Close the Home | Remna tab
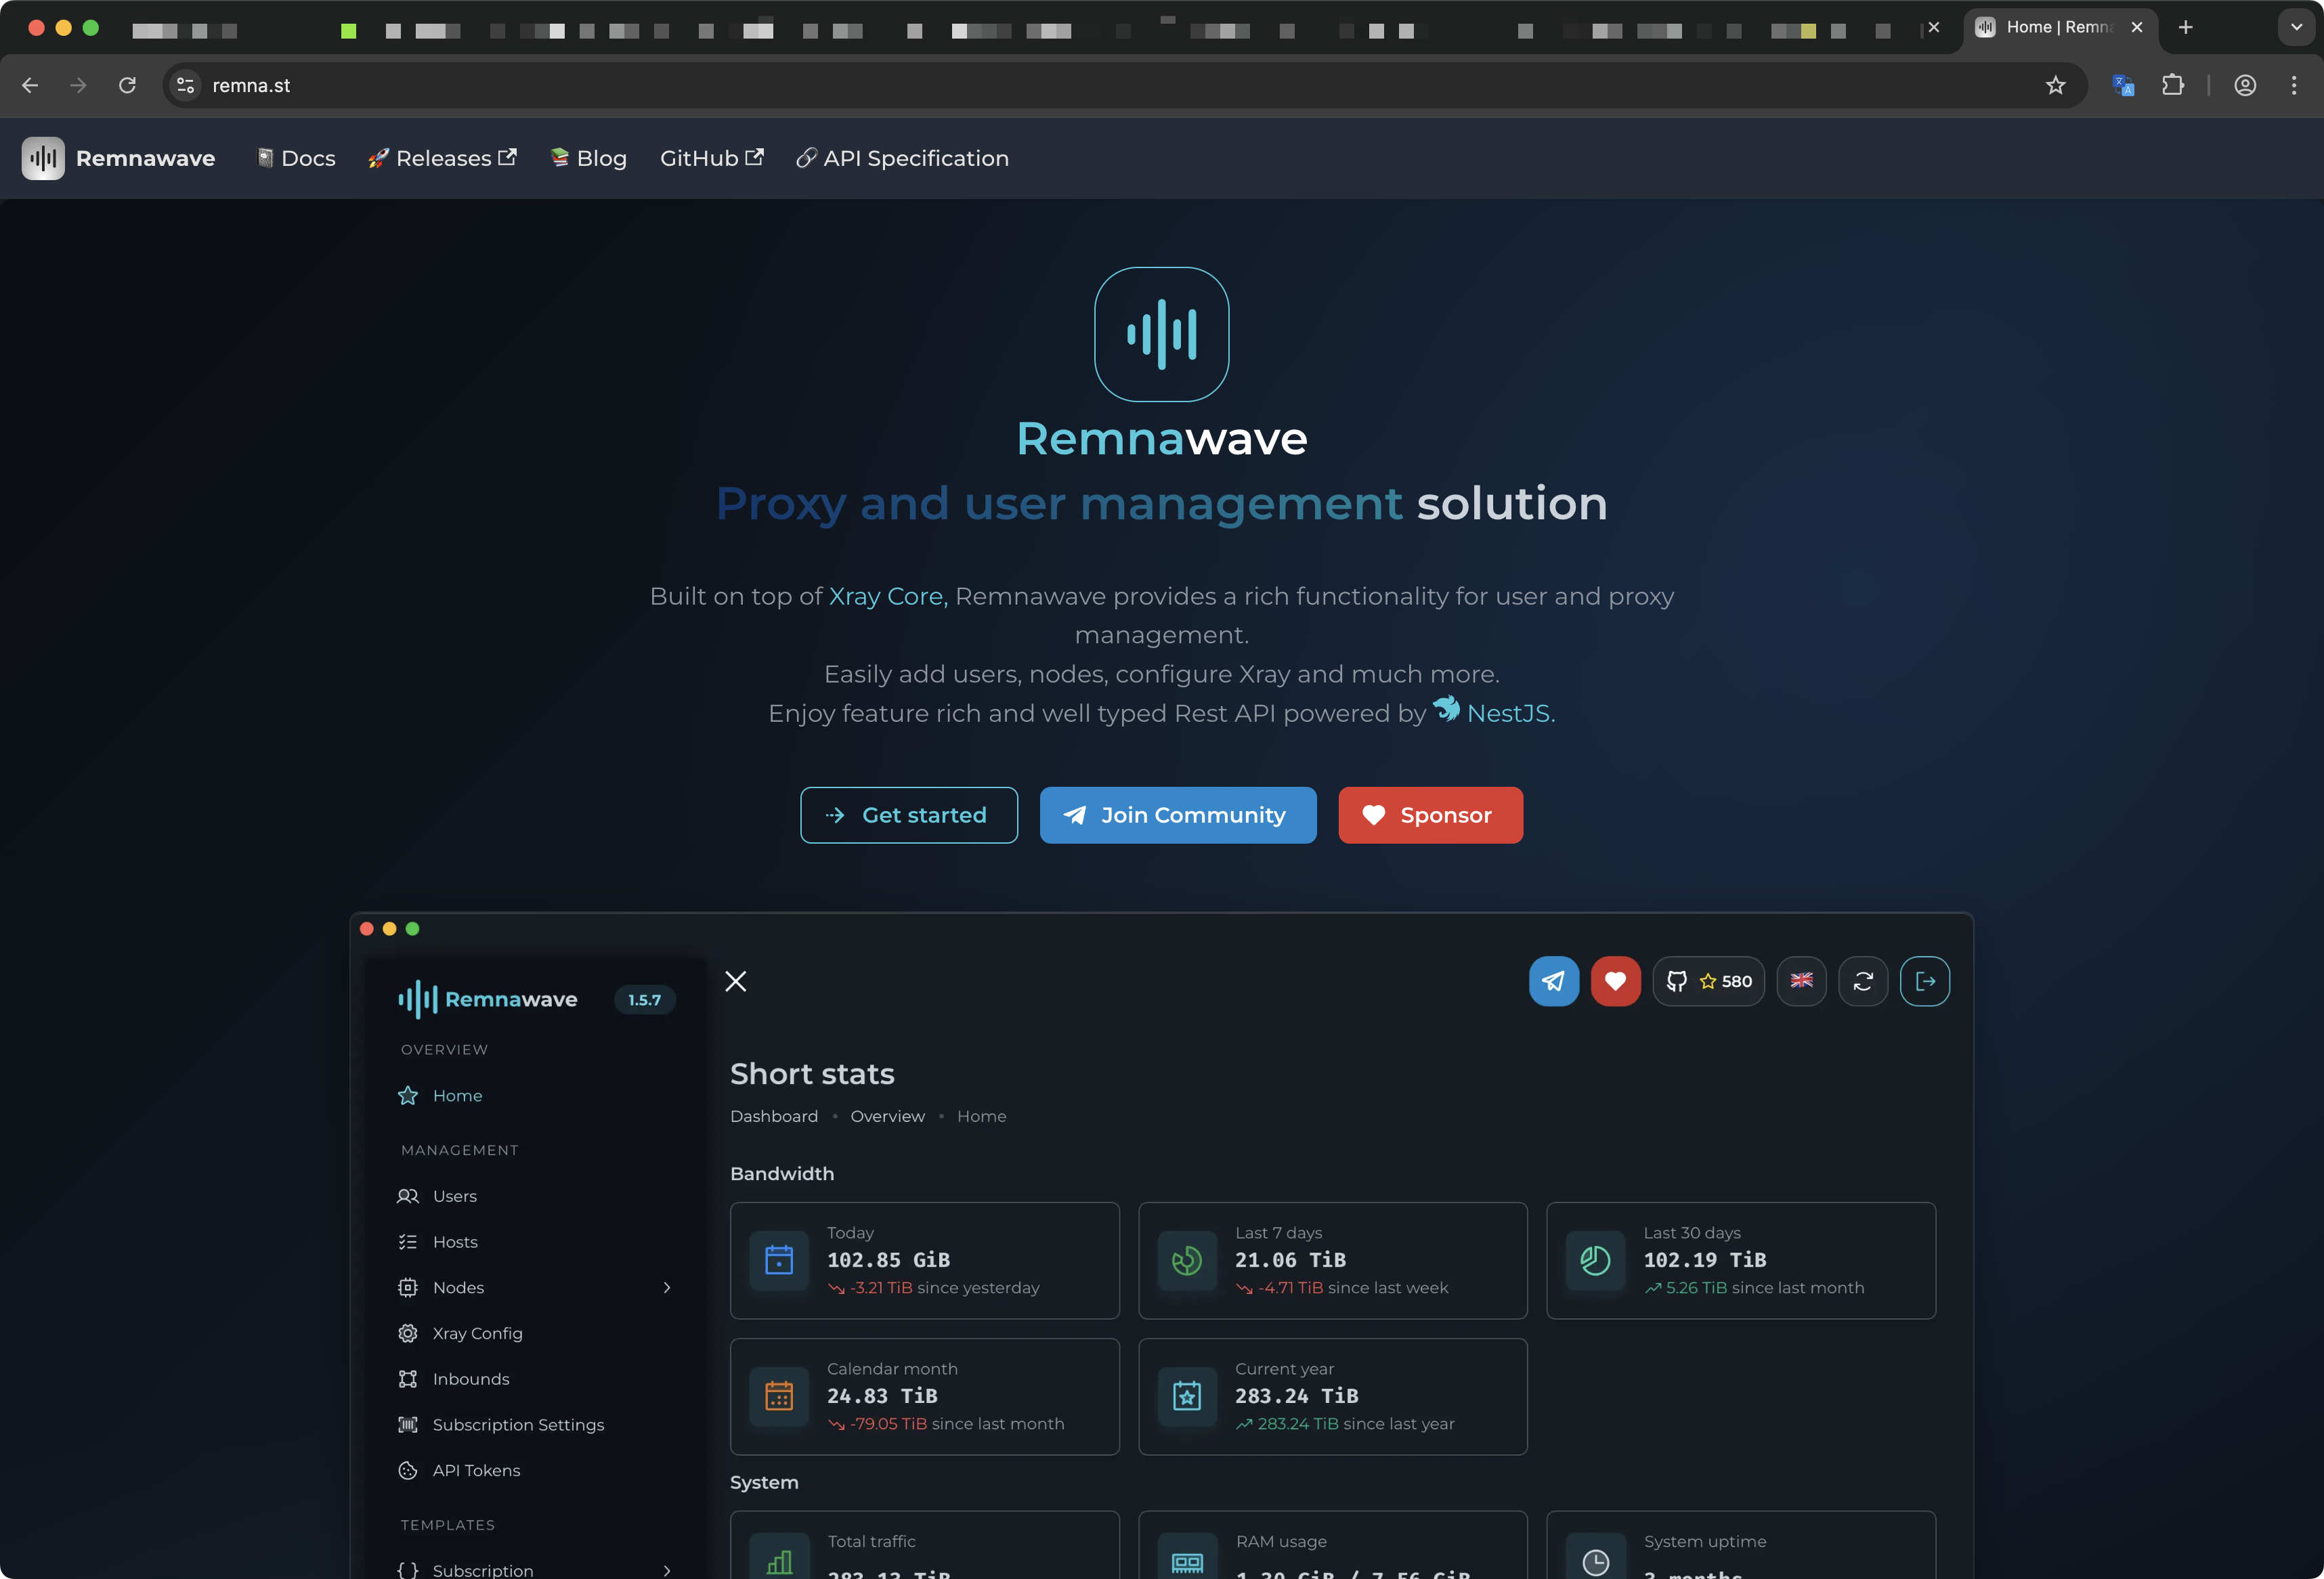The width and height of the screenshot is (2324, 1579). tap(2137, 27)
